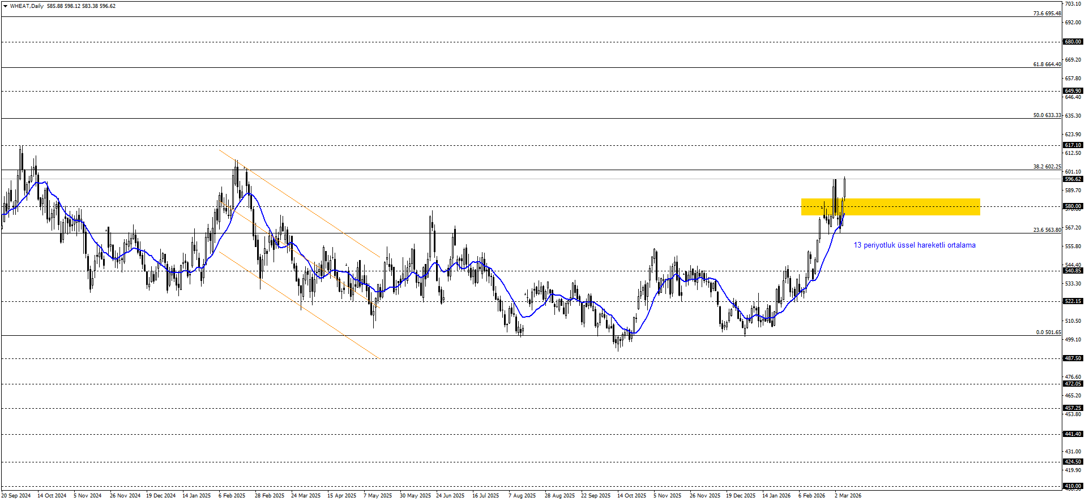Select the 61.8 664.40 Fibonacci level label
The height and width of the screenshot is (502, 1085).
(x=1046, y=64)
